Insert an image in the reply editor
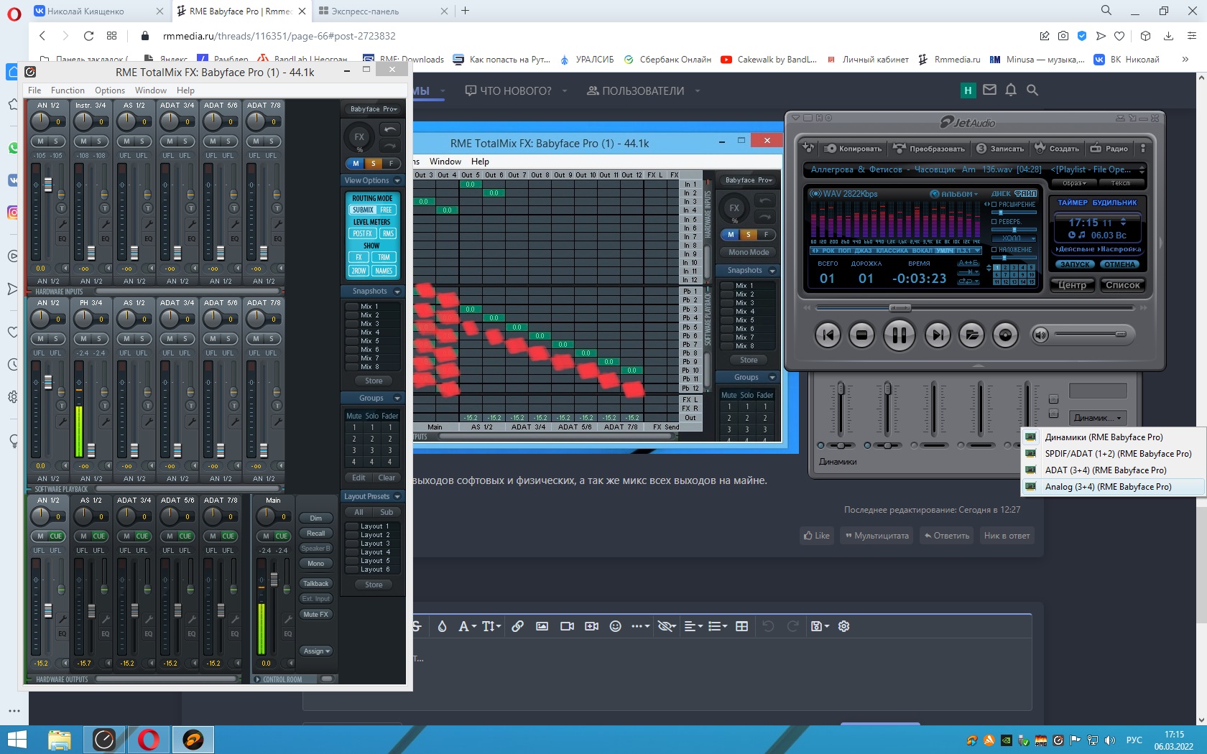1207x754 pixels. (542, 626)
